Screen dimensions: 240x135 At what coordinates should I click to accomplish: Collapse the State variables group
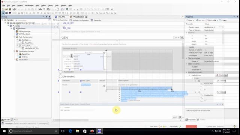tap(187, 64)
